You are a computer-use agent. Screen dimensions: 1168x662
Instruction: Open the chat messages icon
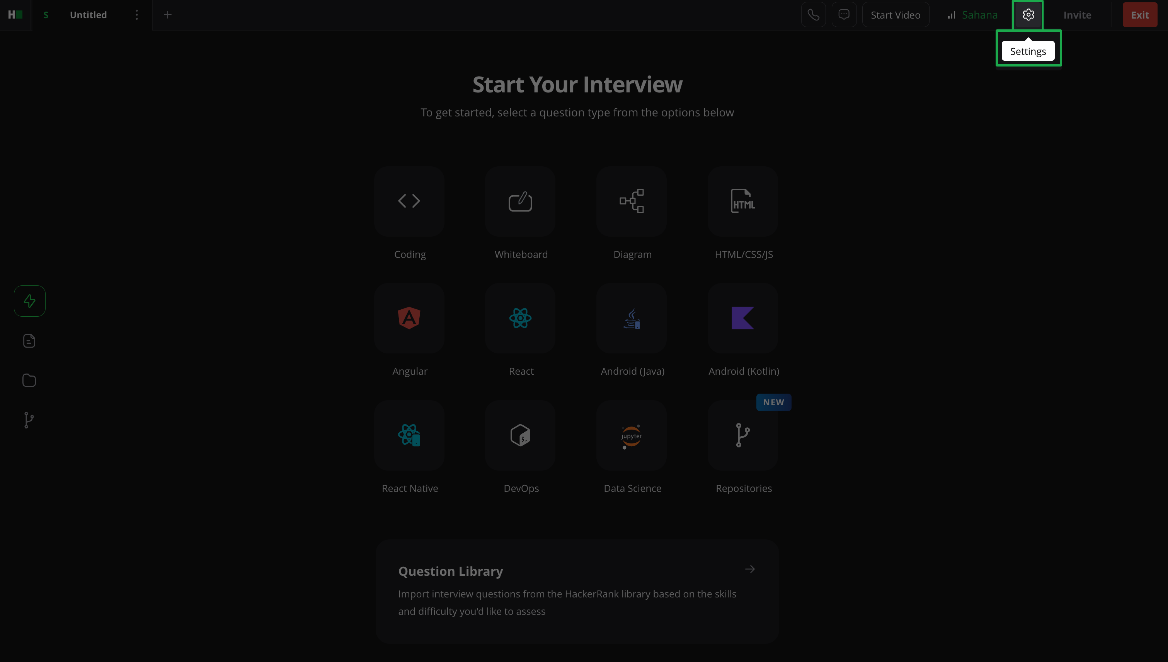(844, 15)
